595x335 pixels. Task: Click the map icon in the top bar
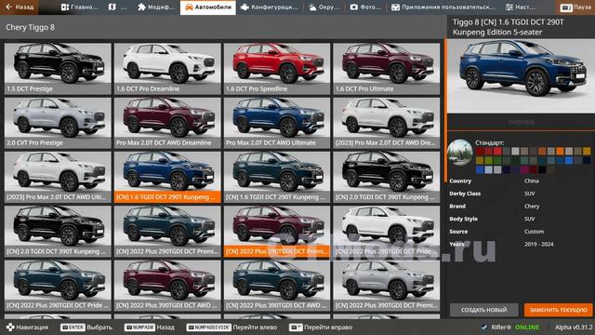(112, 7)
